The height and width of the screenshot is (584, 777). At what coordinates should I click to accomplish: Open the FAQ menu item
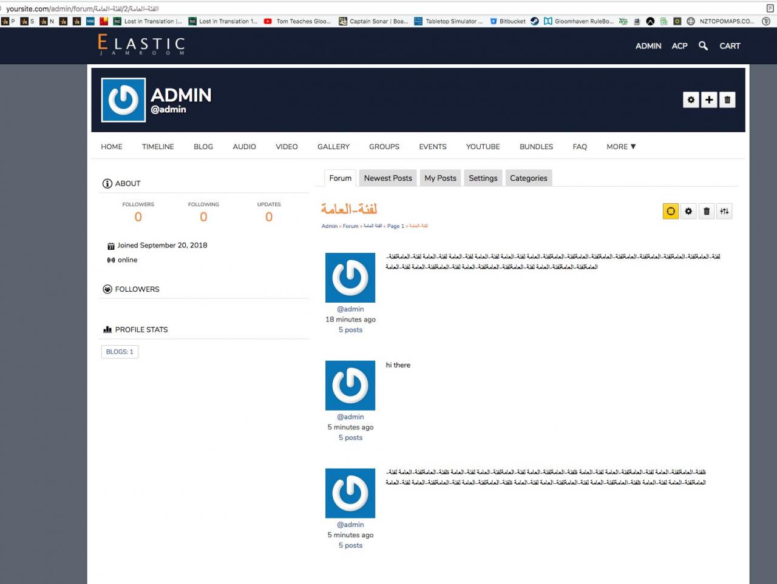[x=580, y=147]
